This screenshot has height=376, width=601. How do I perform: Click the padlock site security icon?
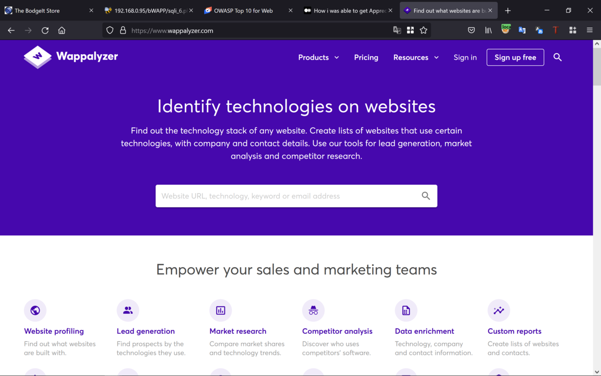tap(123, 31)
